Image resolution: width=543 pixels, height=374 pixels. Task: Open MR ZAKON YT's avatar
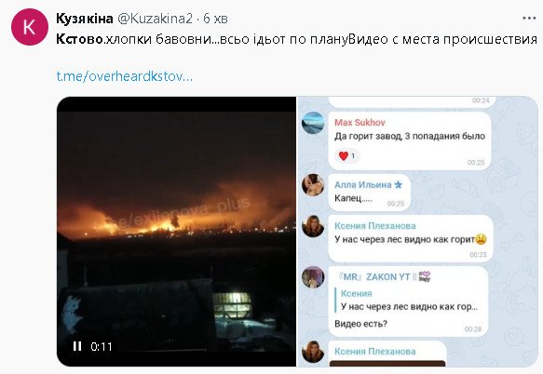pos(313,277)
